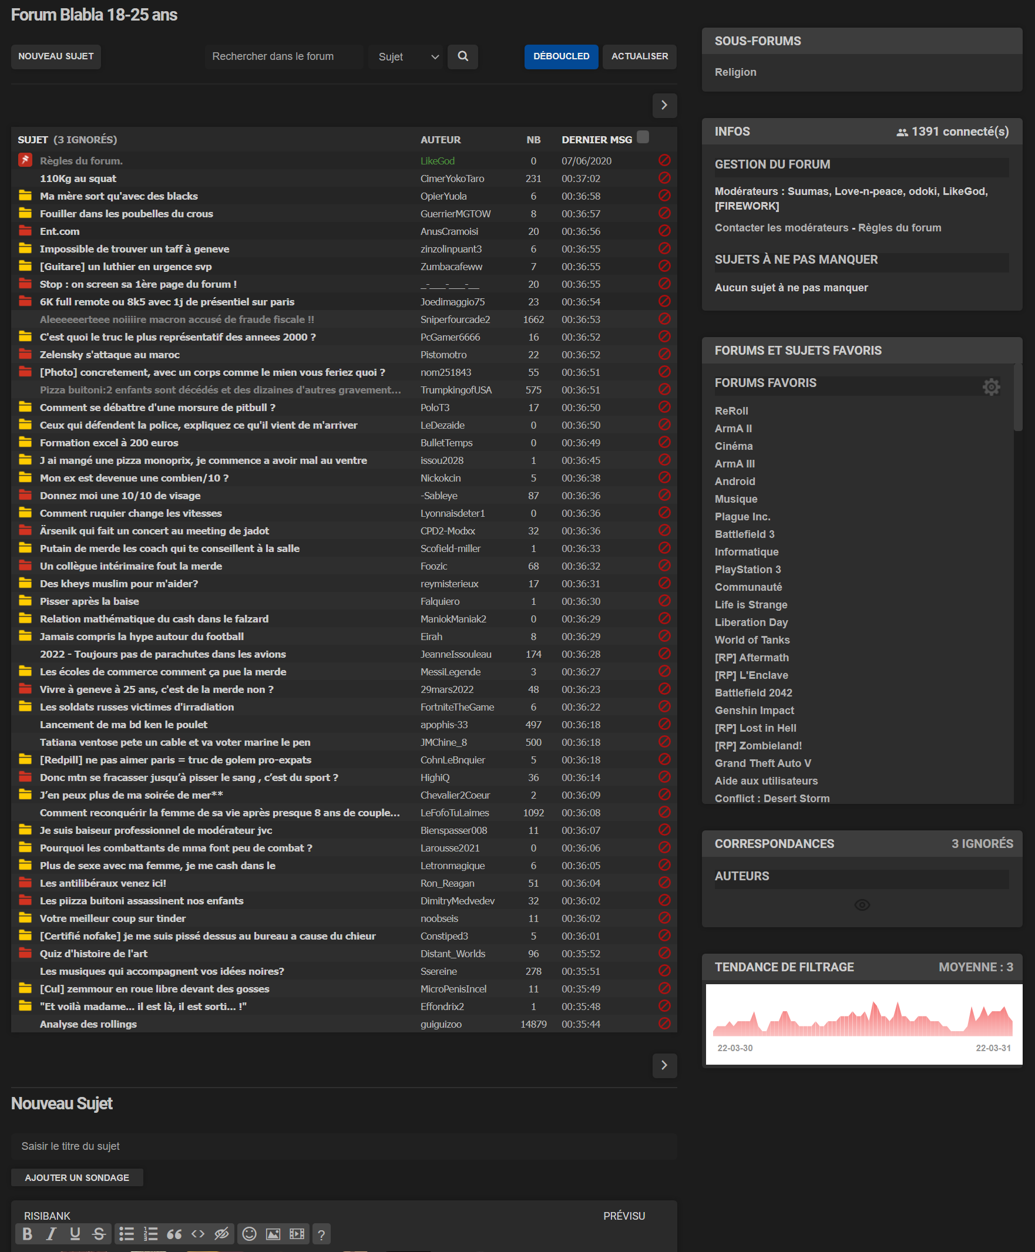Viewport: 1035px width, 1252px height.
Task: Apply strikethrough formatting in the editor toolbar
Action: [99, 1234]
